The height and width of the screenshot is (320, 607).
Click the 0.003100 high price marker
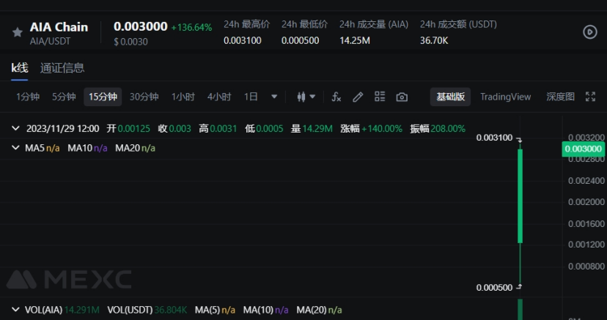[494, 138]
